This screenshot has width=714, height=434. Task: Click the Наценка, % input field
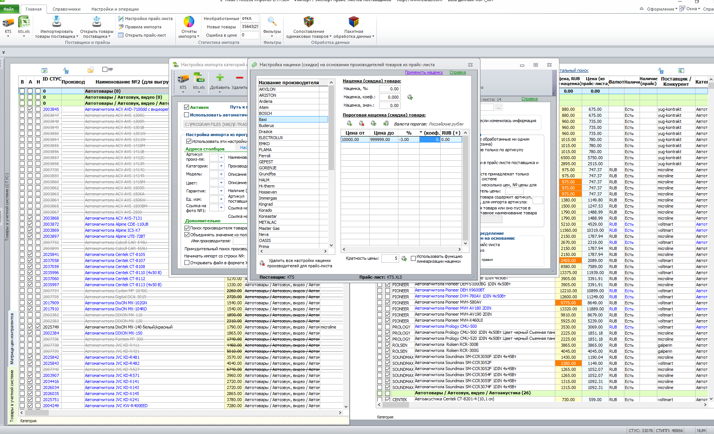(x=390, y=89)
